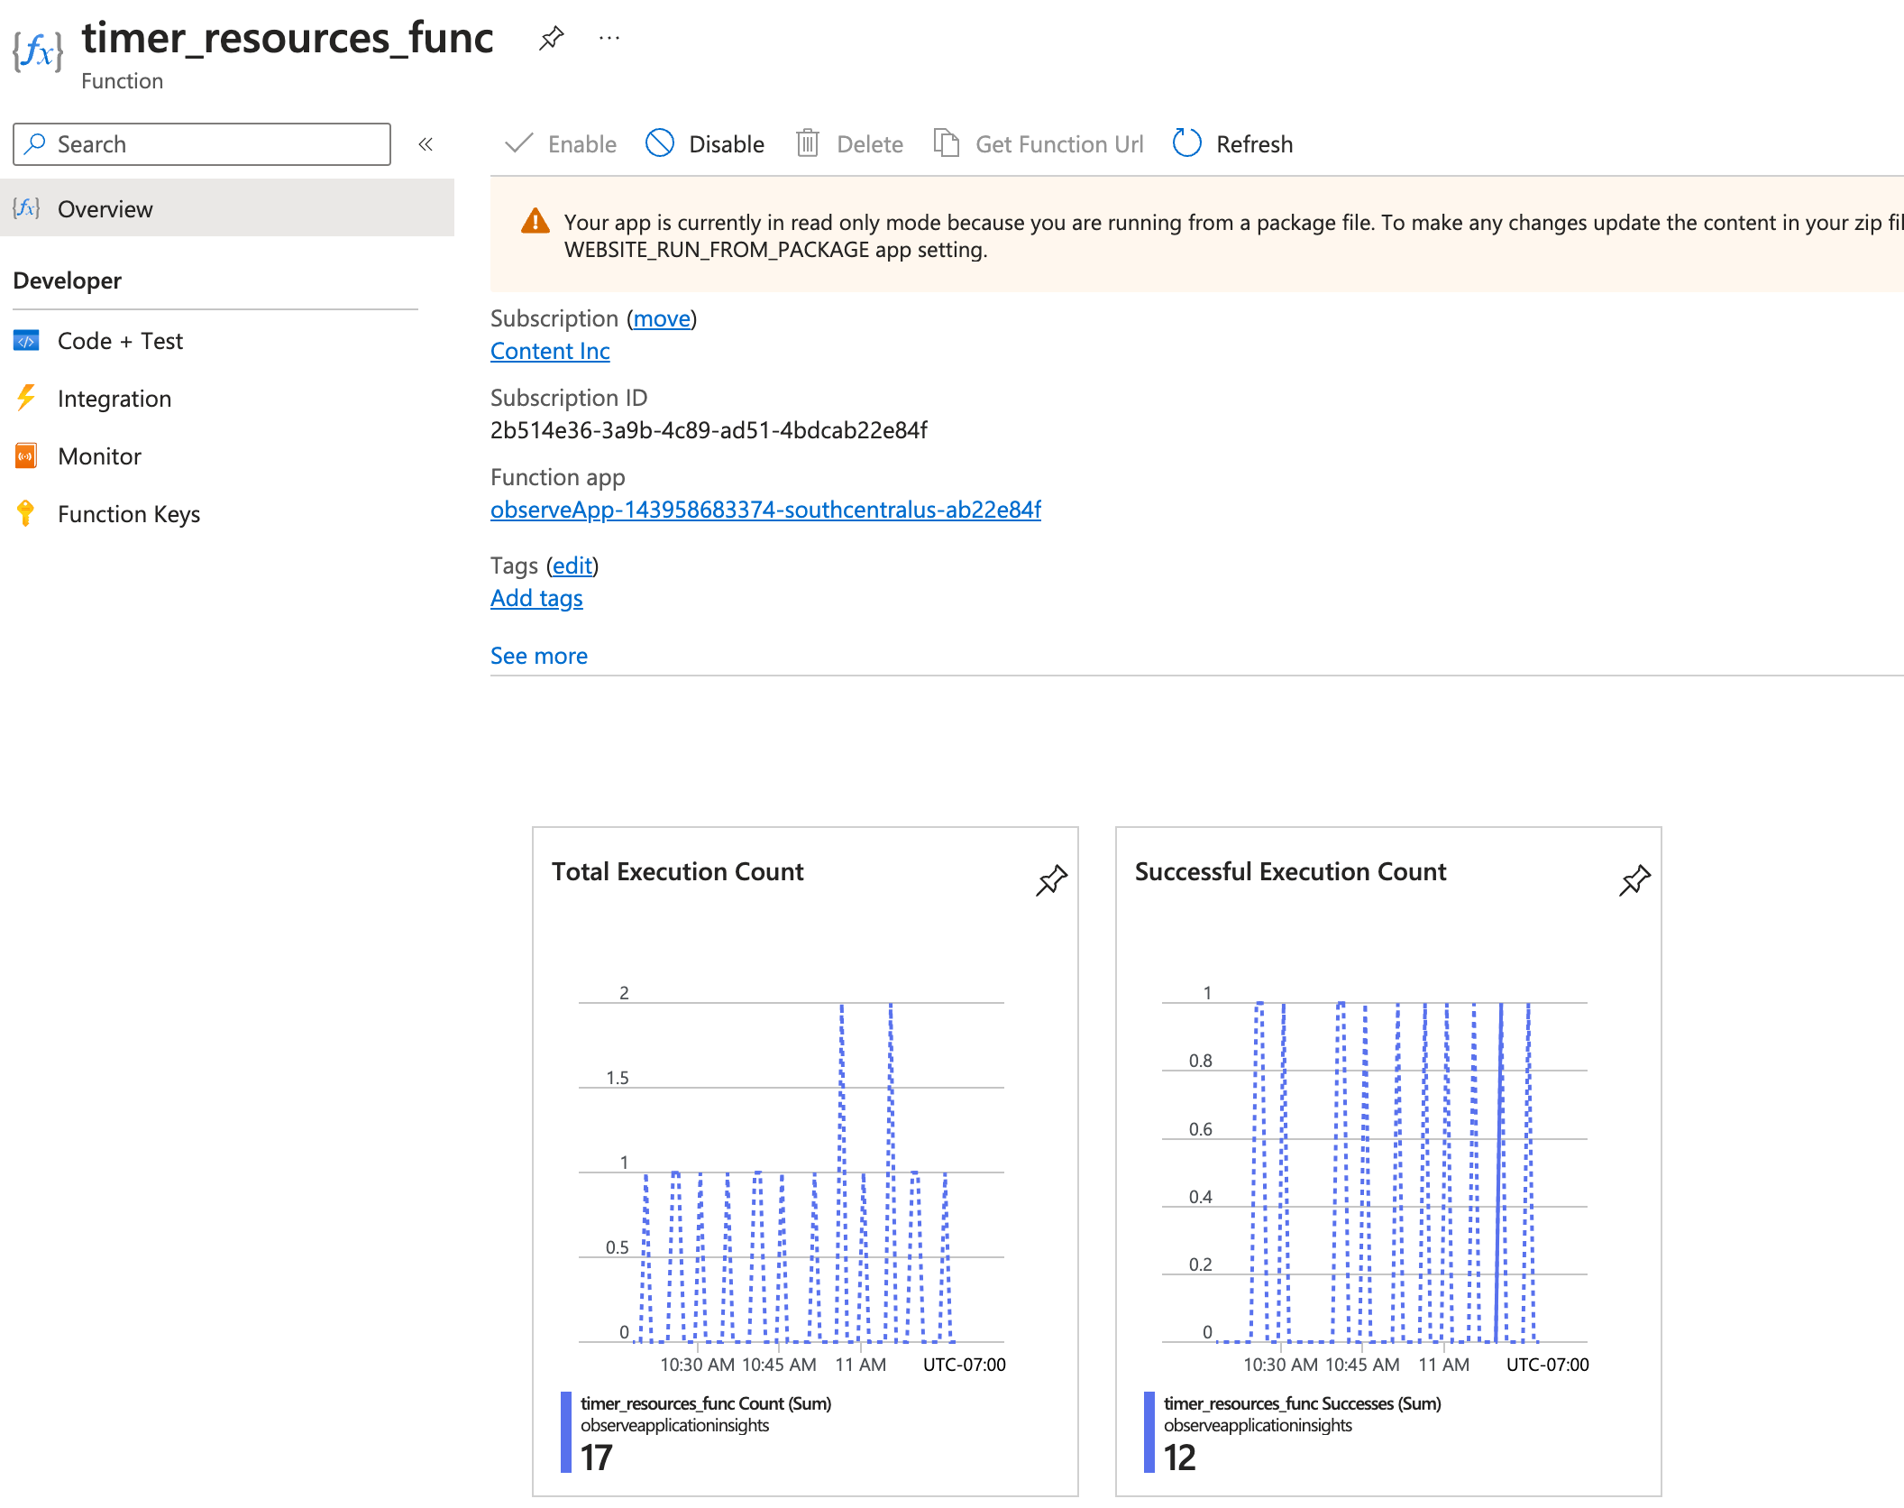The image size is (1904, 1508).
Task: Click blue legend swatch for Count (Sum)
Action: click(566, 1431)
